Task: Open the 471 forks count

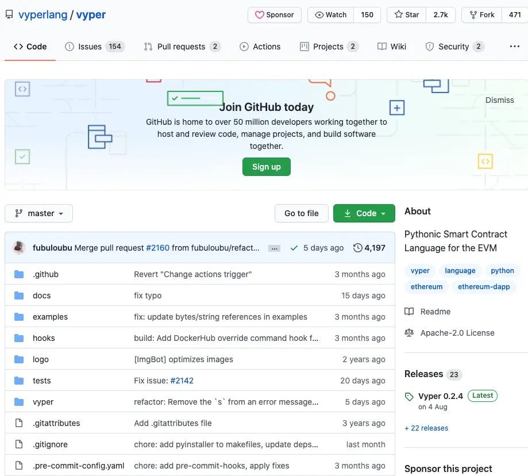Action: pyautogui.click(x=515, y=15)
